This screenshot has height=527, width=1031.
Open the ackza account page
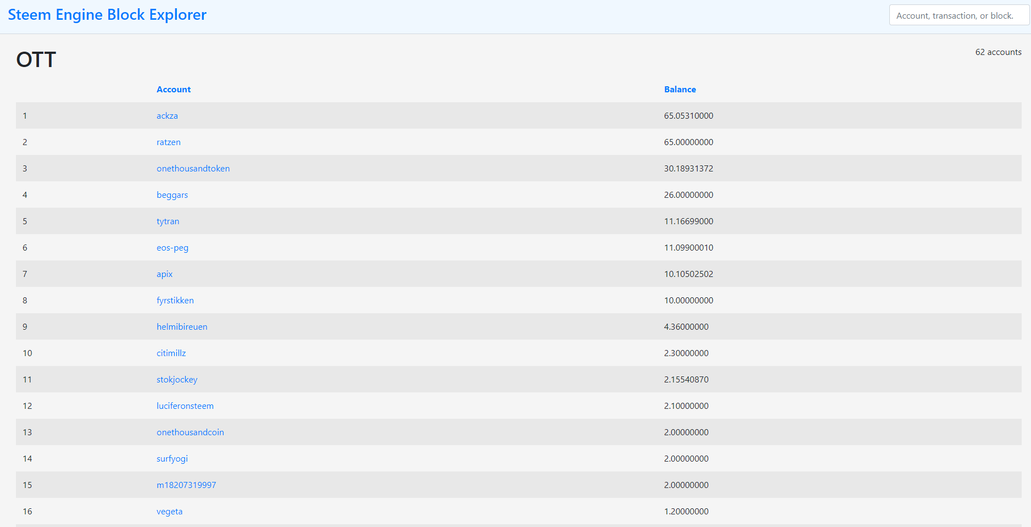click(167, 115)
